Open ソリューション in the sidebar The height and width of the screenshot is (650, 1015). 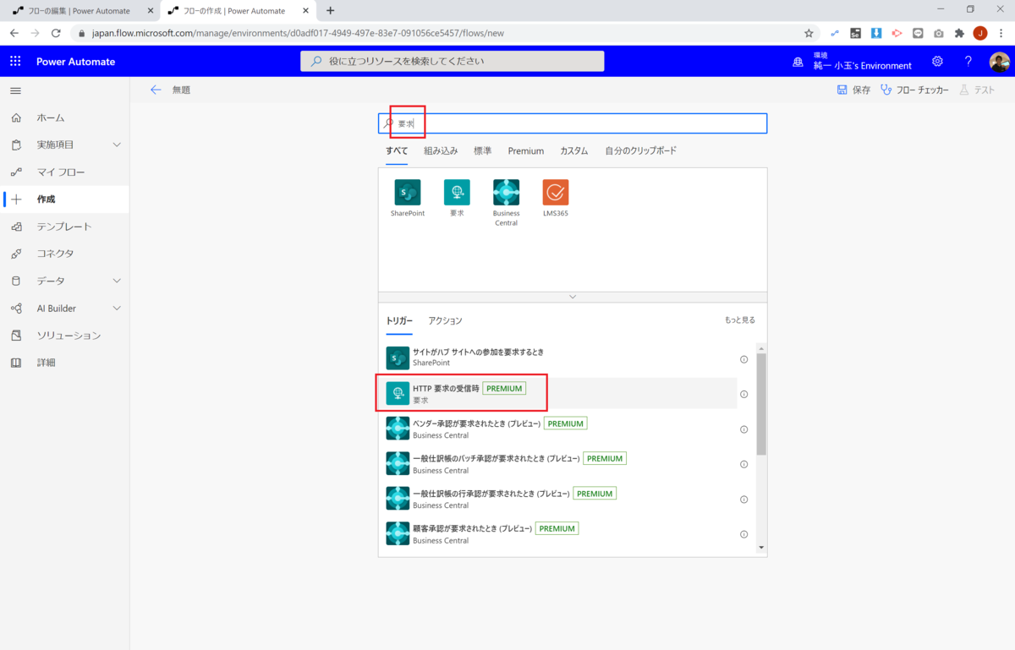[x=65, y=336]
